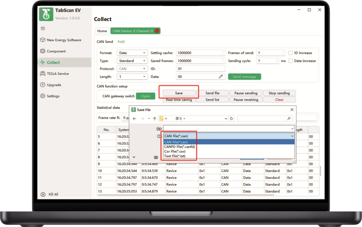This screenshot has width=362, height=227.
Task: Switch to the Home tab
Action: (102, 31)
